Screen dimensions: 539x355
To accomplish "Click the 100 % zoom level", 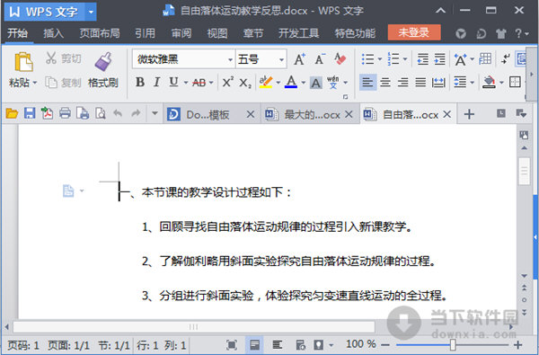I will [x=361, y=344].
